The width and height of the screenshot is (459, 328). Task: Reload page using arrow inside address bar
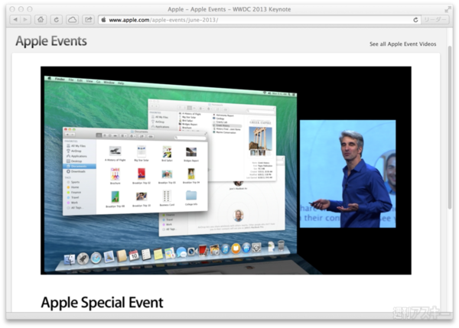click(x=415, y=20)
